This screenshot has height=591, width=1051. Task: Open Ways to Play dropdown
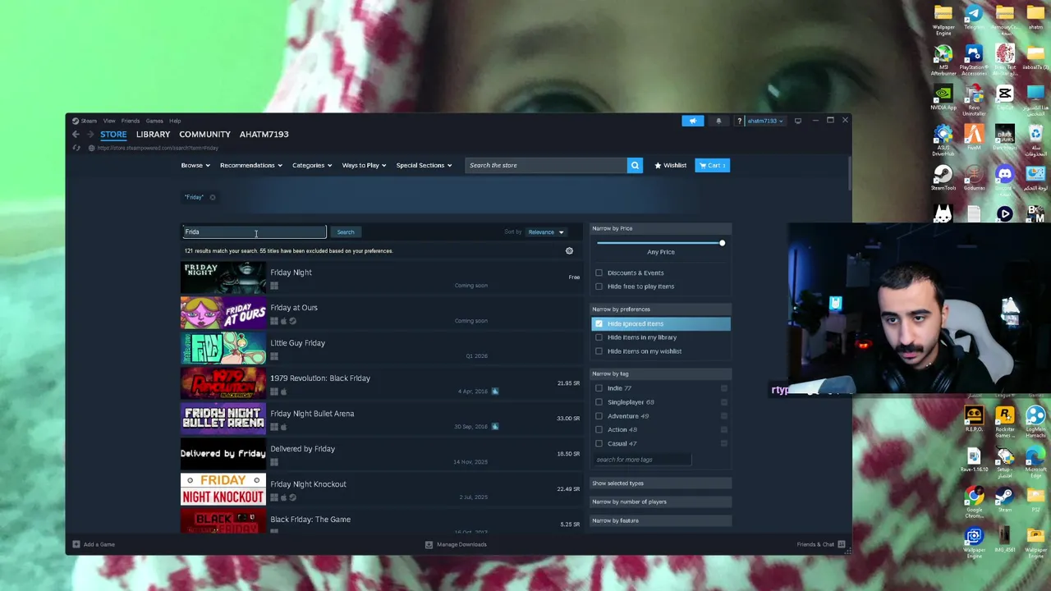click(x=364, y=165)
